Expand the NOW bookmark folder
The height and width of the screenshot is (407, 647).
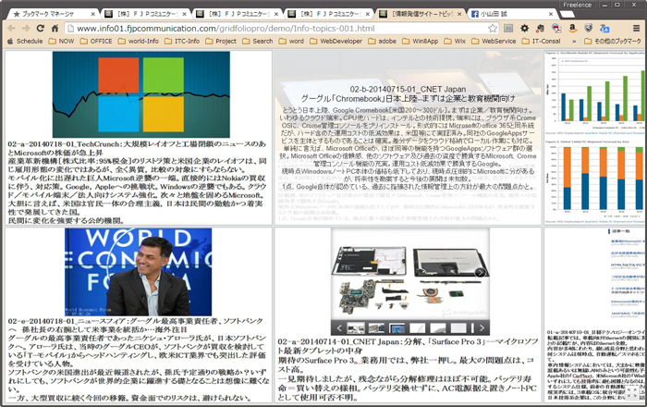(x=62, y=41)
